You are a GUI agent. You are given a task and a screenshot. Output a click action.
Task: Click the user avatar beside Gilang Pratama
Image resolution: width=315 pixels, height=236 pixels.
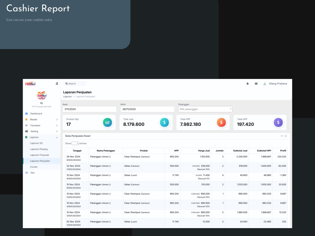coord(265,84)
